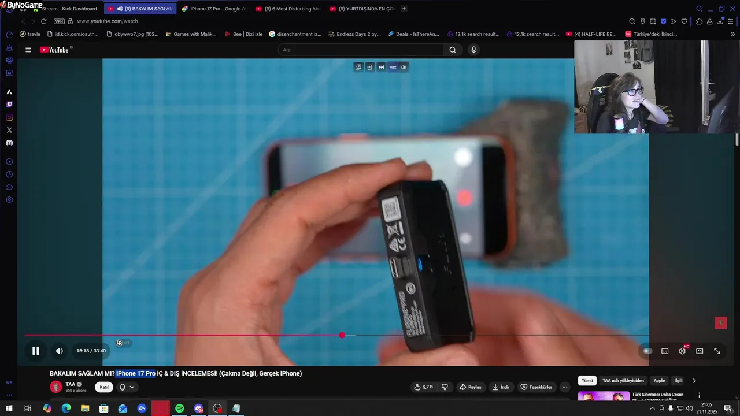This screenshot has height=416, width=740.
Task: Seek using the video progress scrubber
Action: 342,335
